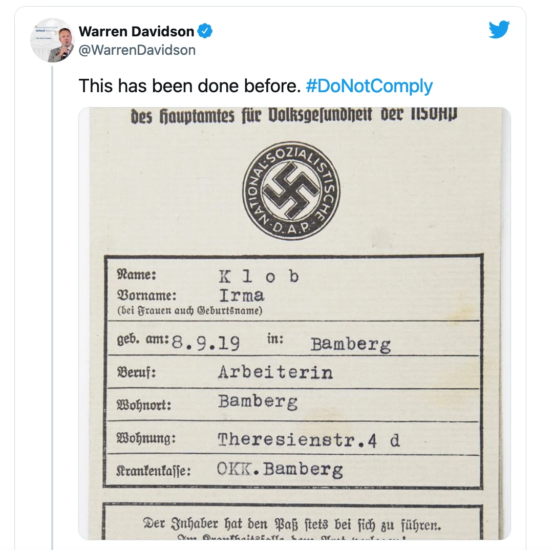Image resolution: width=554 pixels, height=550 pixels.
Task: Click "Bamberg" in the Wohnort row
Action: [258, 402]
